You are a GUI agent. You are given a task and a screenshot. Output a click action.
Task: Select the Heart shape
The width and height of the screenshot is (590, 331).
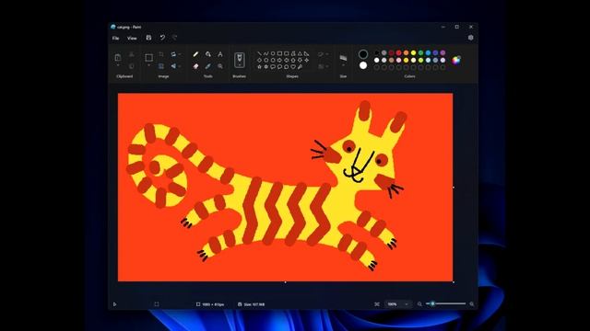tap(293, 66)
